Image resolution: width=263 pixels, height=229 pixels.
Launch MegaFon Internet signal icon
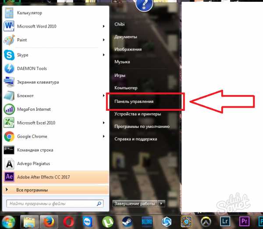click(x=9, y=109)
